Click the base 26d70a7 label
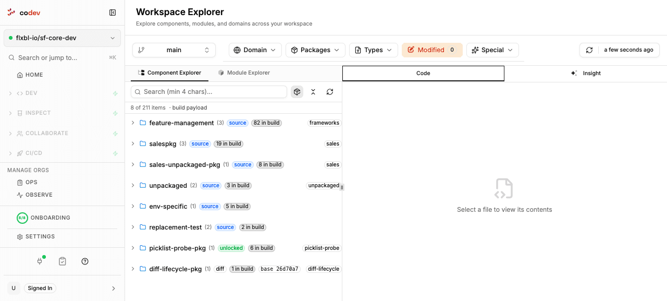Screen dimensions: 667x301 [279, 269]
